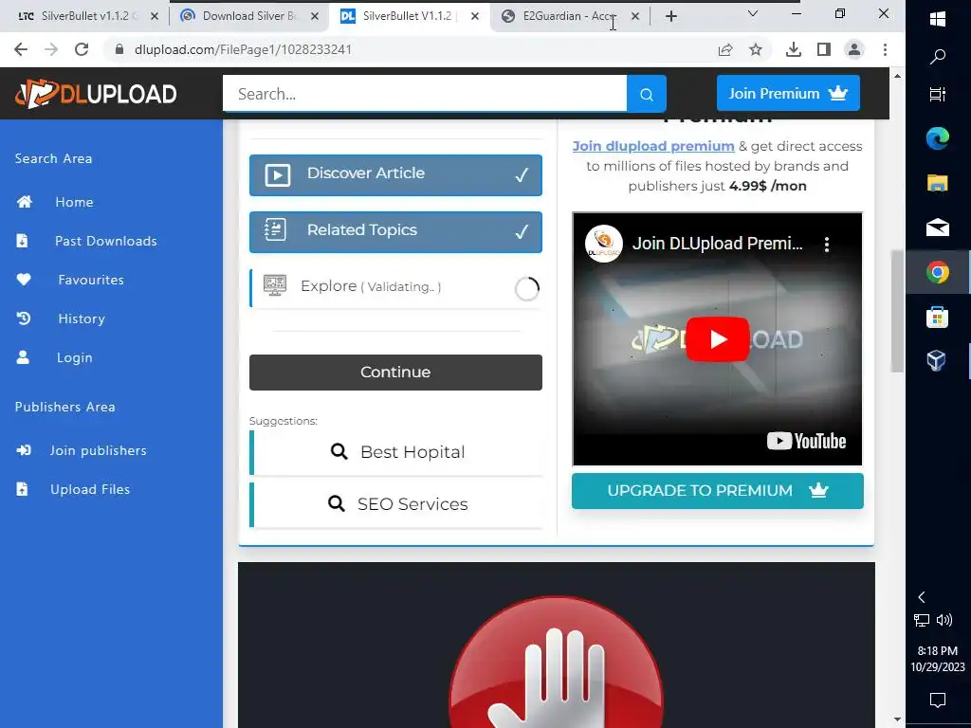Click the Discover Article step
Screen dimensions: 971x728
coord(395,175)
